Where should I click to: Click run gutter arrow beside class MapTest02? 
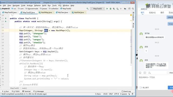tap(6, 18)
